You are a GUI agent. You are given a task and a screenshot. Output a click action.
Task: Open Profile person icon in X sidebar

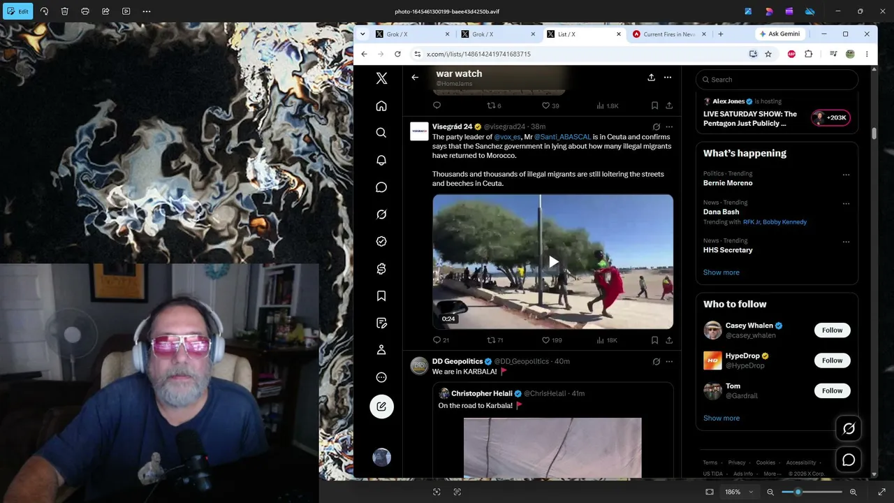(x=381, y=350)
